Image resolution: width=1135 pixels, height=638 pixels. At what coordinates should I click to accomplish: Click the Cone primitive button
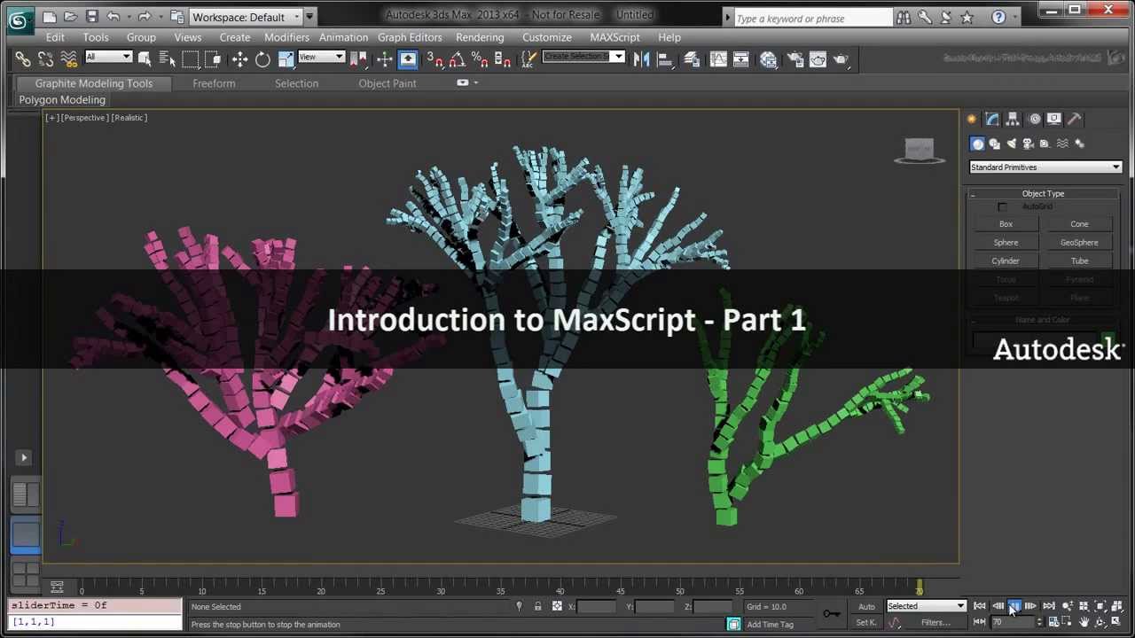[x=1079, y=224]
